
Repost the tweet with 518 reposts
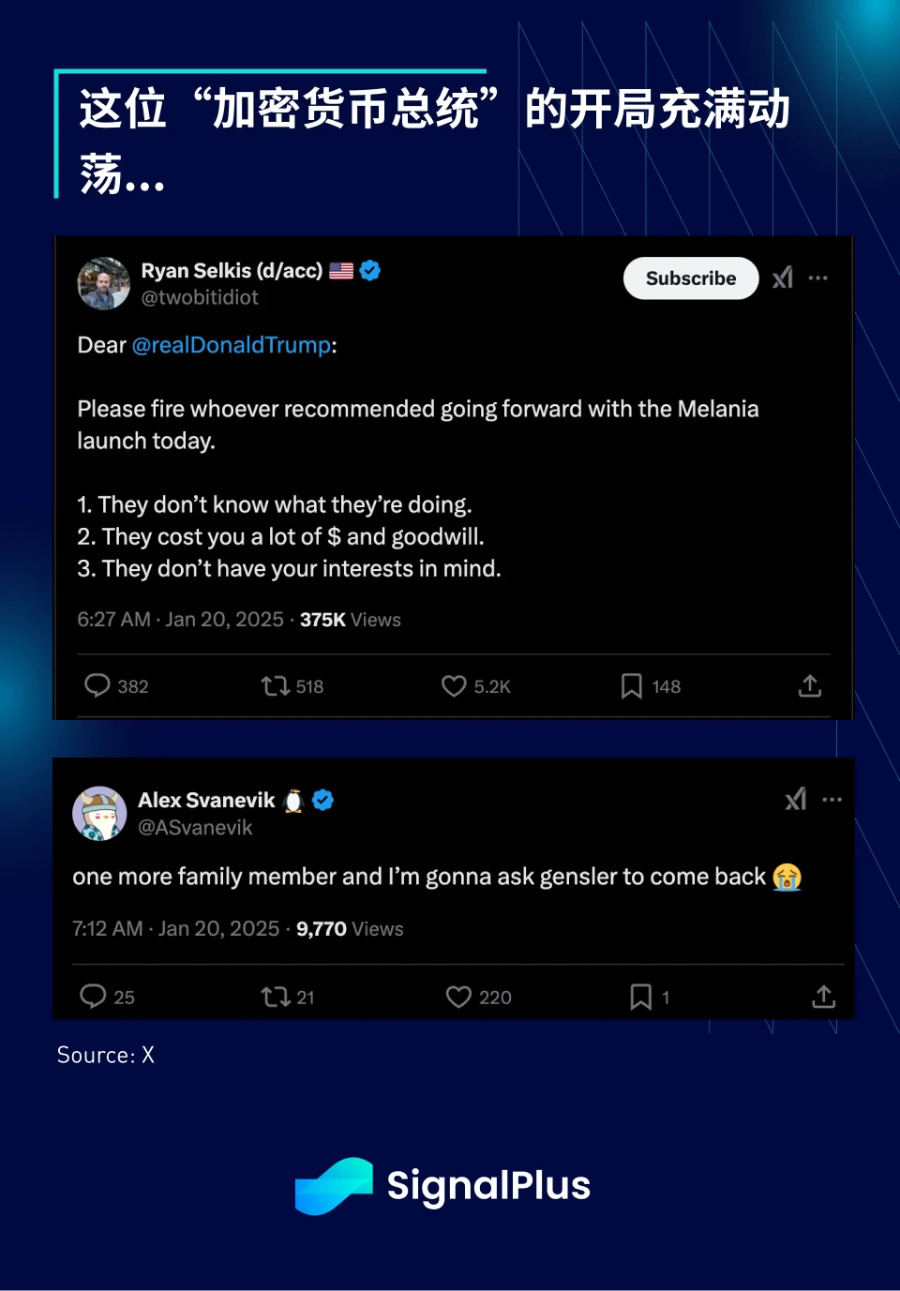click(x=276, y=686)
